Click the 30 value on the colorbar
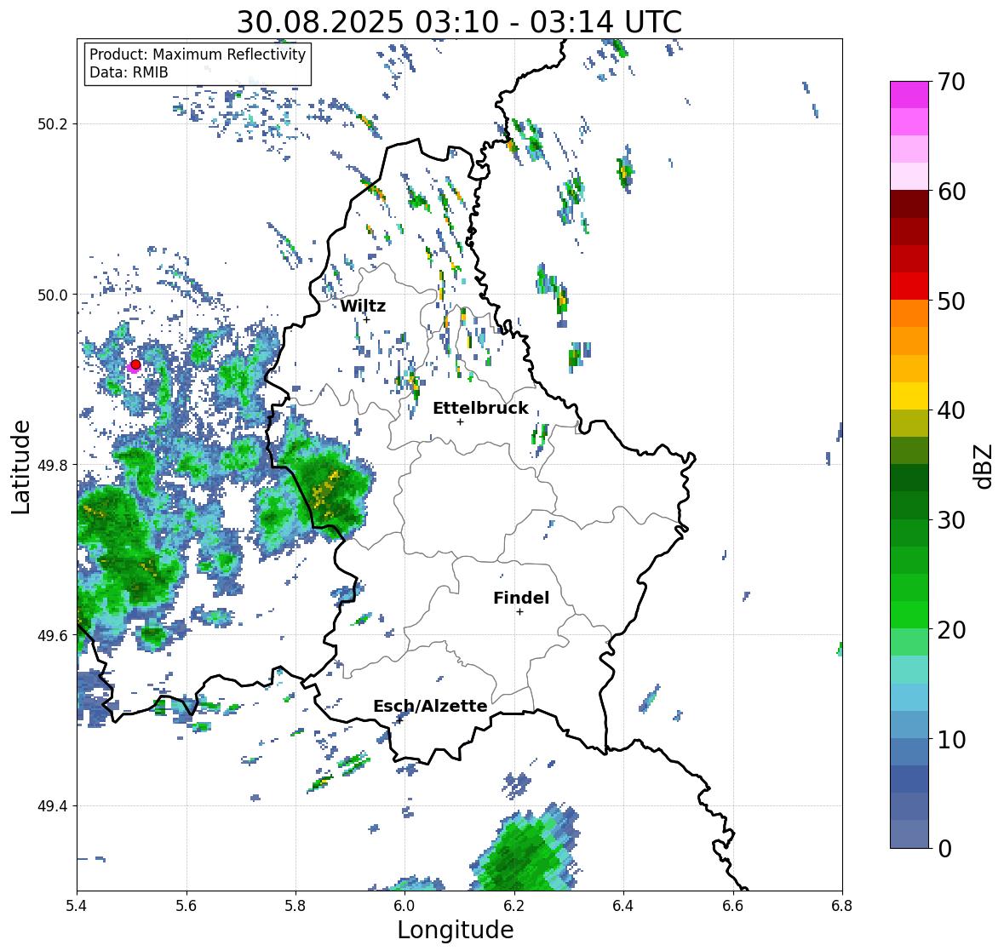This screenshot has width=1004, height=951. (951, 520)
